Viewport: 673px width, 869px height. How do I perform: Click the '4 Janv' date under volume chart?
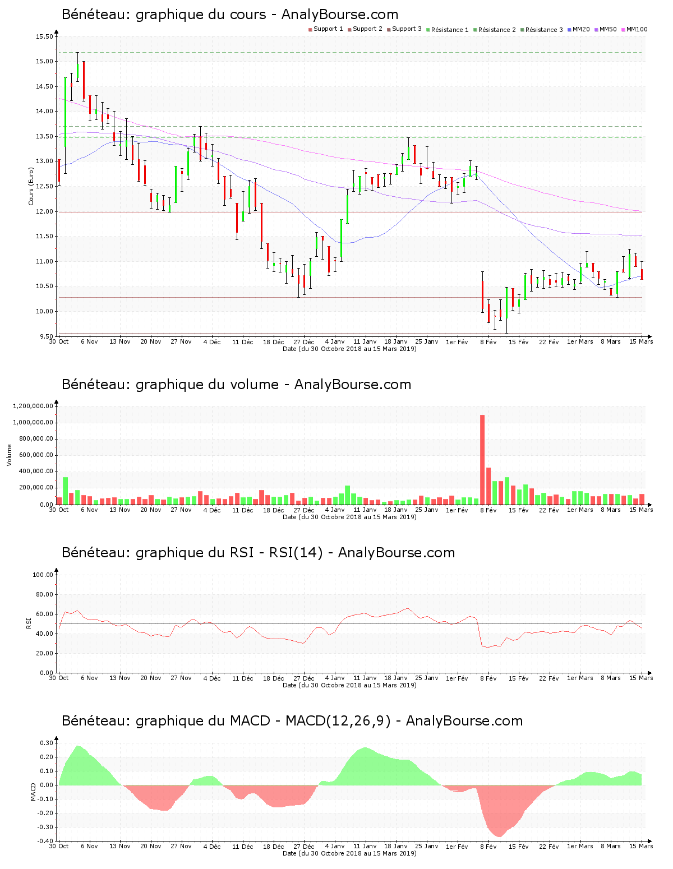click(x=335, y=510)
